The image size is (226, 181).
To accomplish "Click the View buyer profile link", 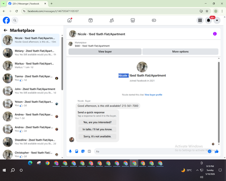I will (153, 95).
